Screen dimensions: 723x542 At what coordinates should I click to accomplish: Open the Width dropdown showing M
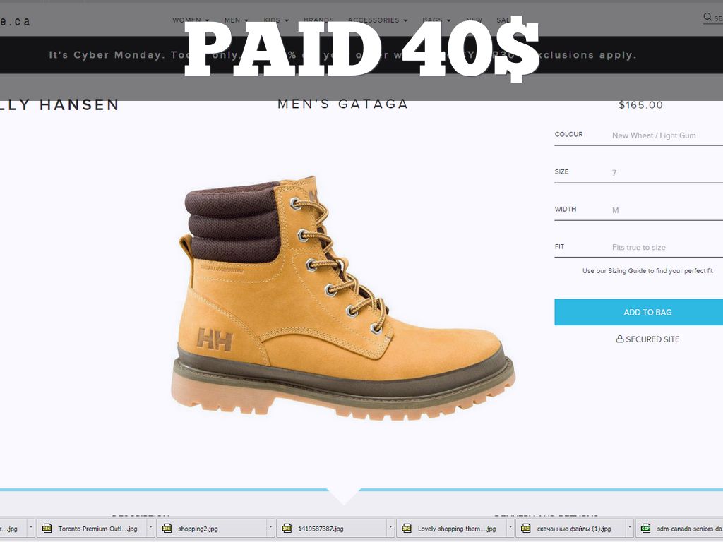[x=638, y=210]
